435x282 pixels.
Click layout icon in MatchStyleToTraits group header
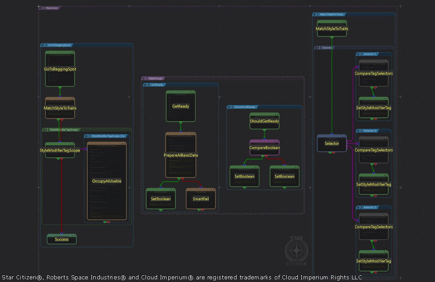coord(318,14)
